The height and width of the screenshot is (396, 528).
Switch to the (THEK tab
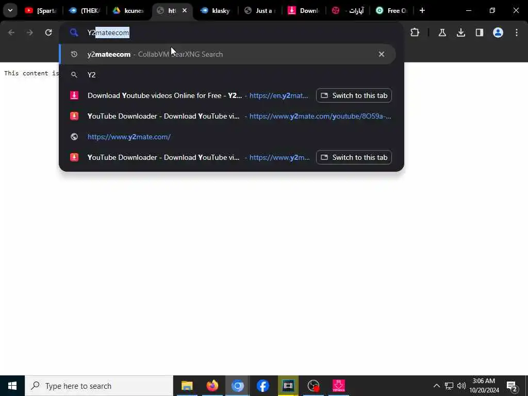[x=85, y=10]
